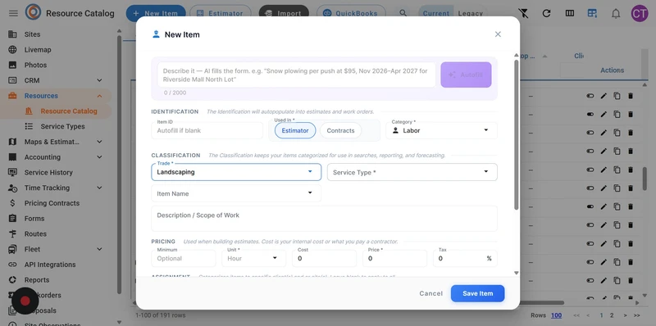
Task: Click the Reports icon in sidebar
Action: click(x=12, y=280)
